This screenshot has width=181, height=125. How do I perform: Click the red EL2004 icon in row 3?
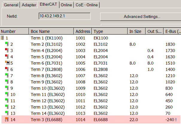point(7,51)
